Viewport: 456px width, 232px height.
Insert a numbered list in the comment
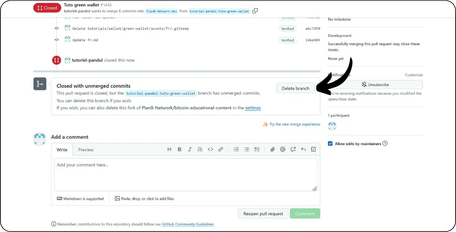click(236, 149)
